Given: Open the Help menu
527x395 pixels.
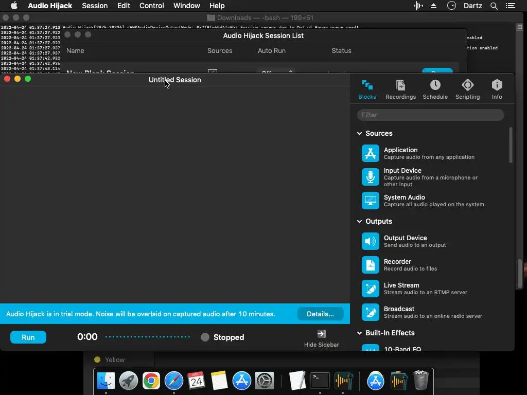Looking at the screenshot, I should pyautogui.click(x=217, y=6).
